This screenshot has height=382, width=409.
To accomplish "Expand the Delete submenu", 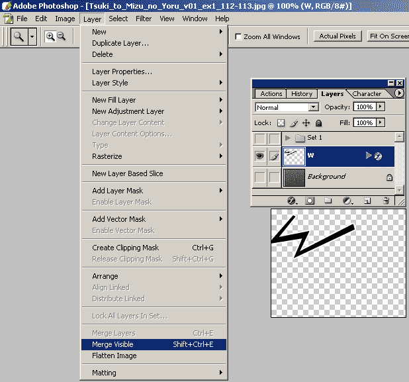I will coord(154,54).
